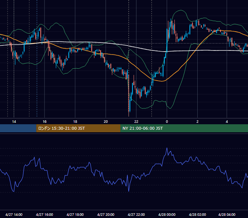248x218 pixels.
Task: Click the '16' hour label on price chart axis
Action: (44, 122)
